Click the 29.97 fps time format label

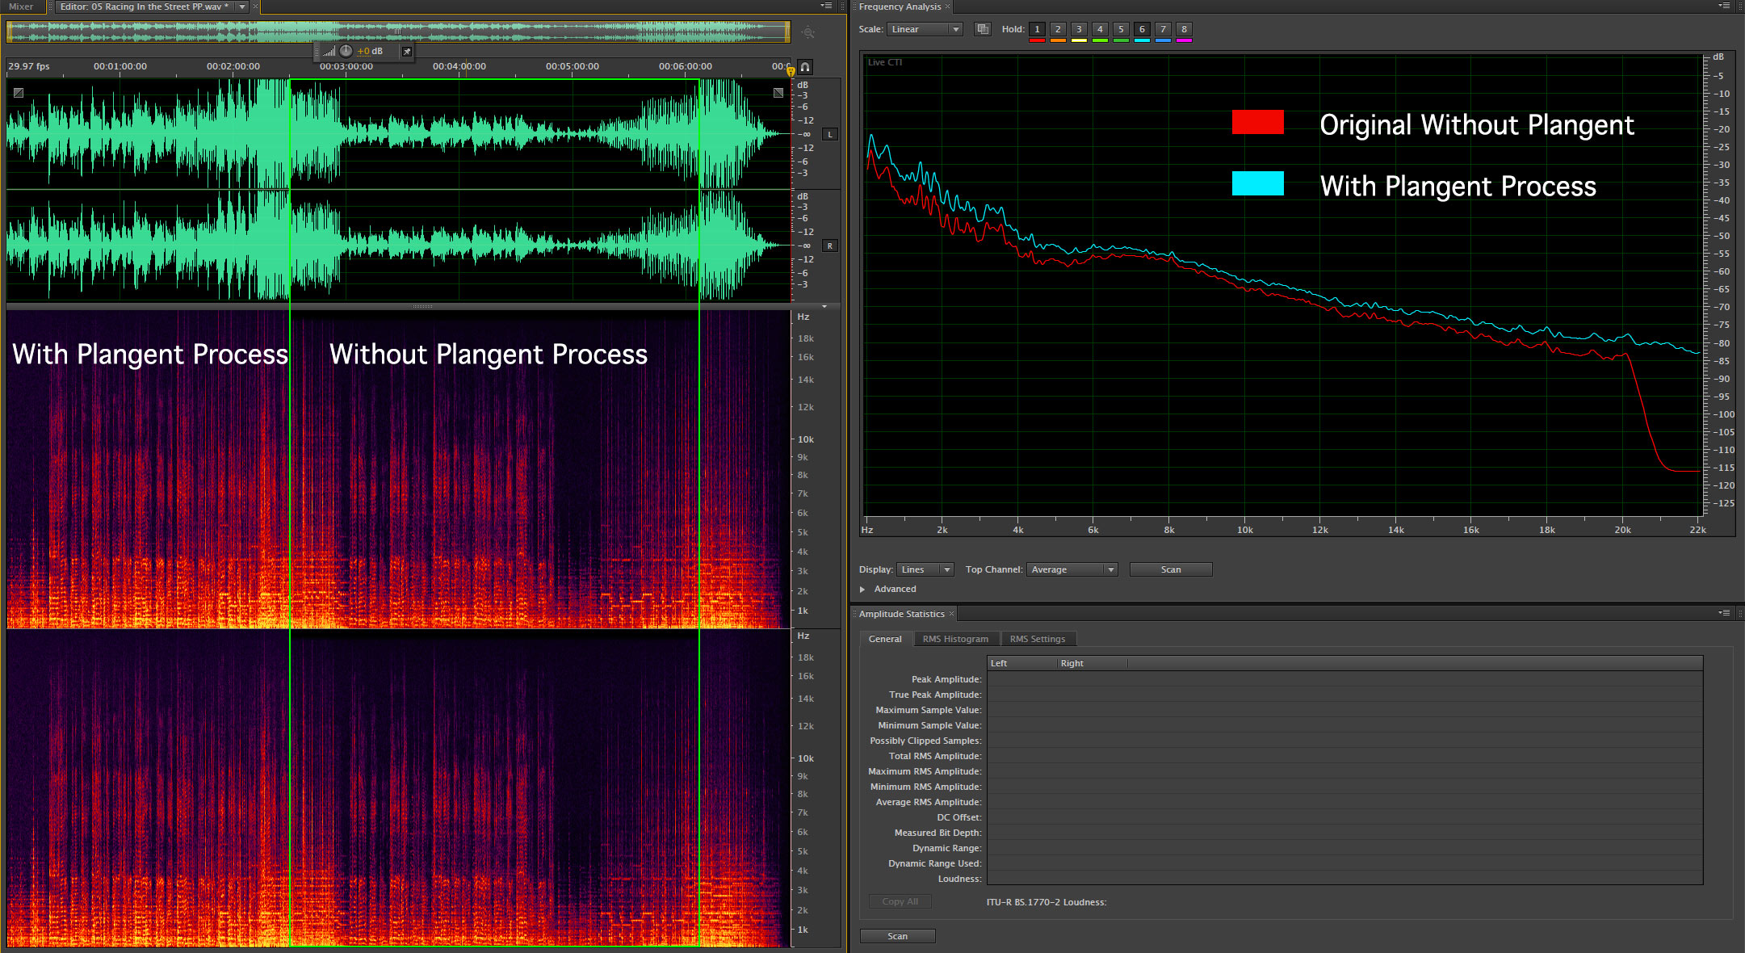point(29,66)
